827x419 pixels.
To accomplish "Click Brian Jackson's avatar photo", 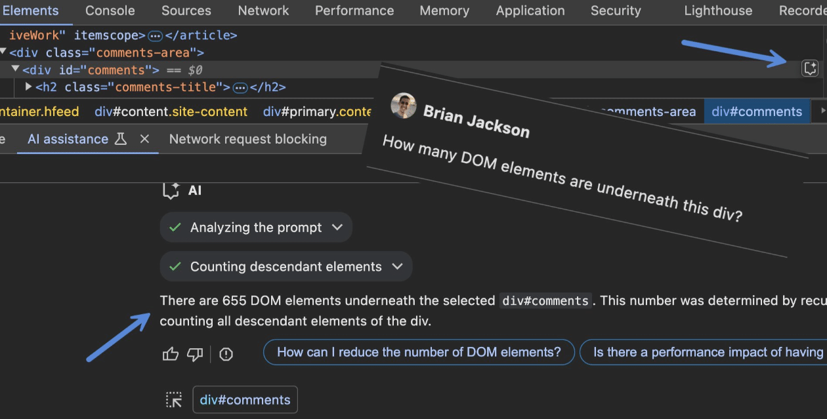I will coord(403,106).
